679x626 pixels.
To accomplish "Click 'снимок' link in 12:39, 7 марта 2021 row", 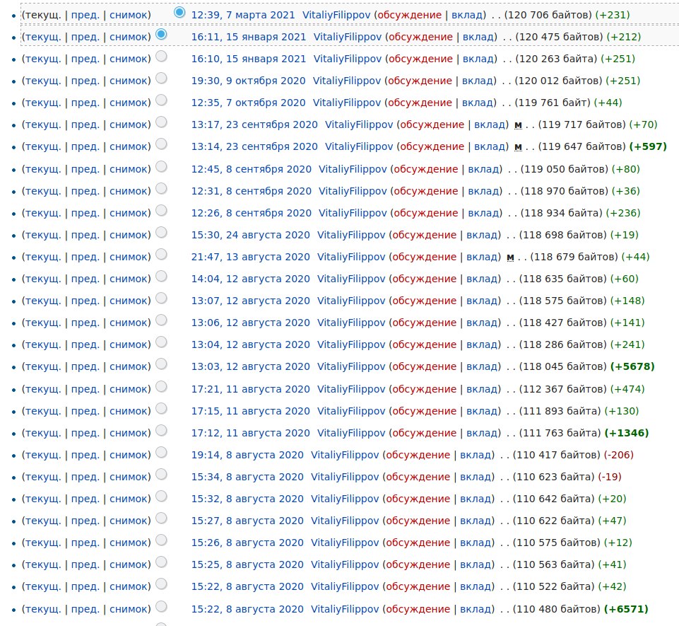I will [128, 15].
